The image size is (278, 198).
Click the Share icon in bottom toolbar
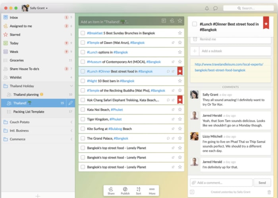[111, 191]
